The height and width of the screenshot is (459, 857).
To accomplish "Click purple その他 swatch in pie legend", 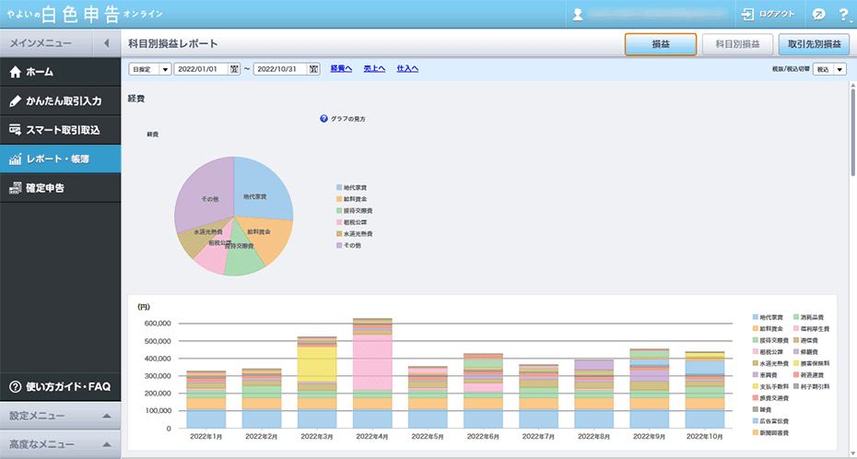I will [x=339, y=245].
